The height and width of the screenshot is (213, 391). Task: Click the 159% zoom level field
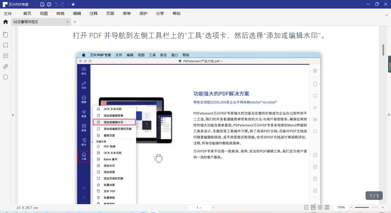pos(341,207)
